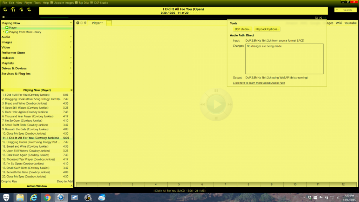Viewport: 359px width, 202px height.
Task: Click numbered bar segment 12
Action: [343, 184]
